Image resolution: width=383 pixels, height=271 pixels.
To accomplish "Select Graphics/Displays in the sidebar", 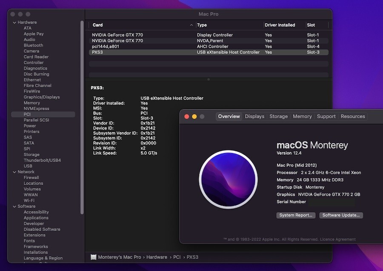I will pyautogui.click(x=42, y=97).
